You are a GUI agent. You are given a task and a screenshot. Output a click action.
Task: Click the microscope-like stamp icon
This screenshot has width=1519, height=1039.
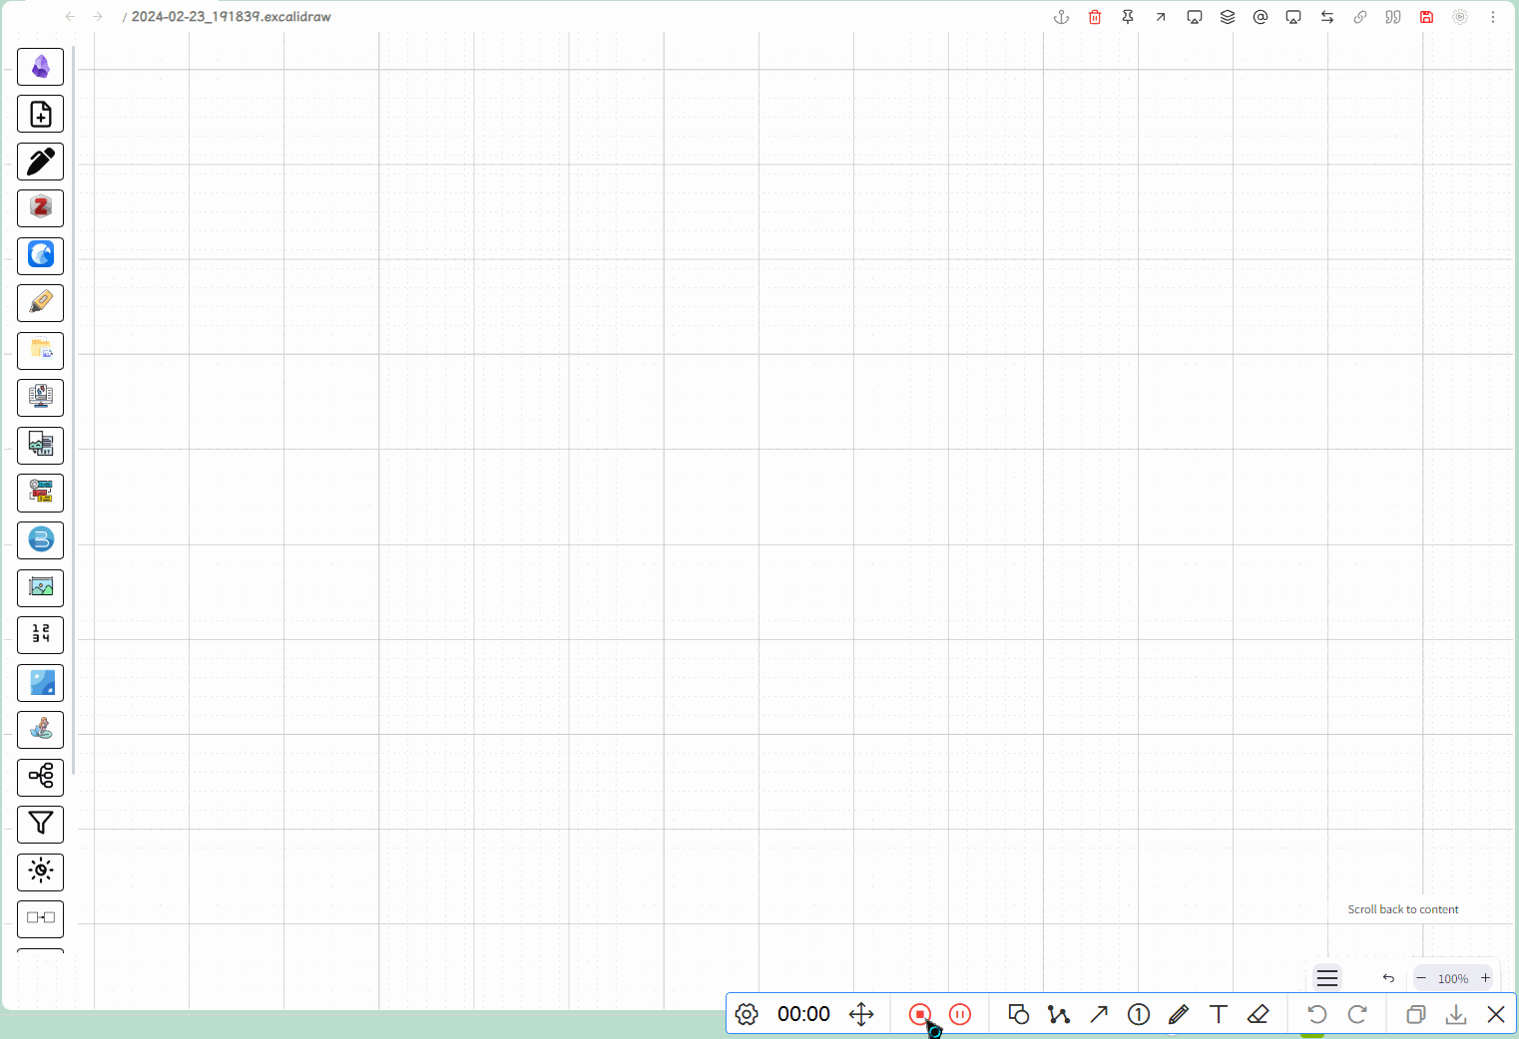(41, 730)
